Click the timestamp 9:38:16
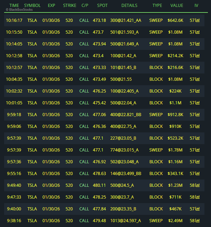This screenshot has width=211, height=227. (14, 221)
